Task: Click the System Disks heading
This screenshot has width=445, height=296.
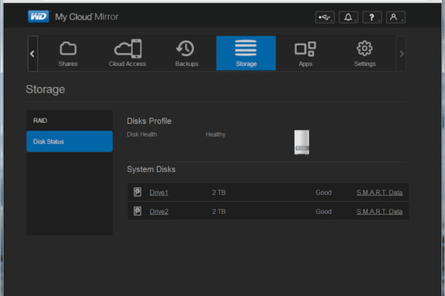Action: pos(151,169)
